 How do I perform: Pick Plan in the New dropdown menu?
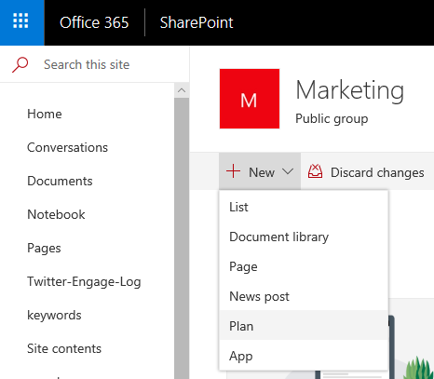tap(304, 326)
